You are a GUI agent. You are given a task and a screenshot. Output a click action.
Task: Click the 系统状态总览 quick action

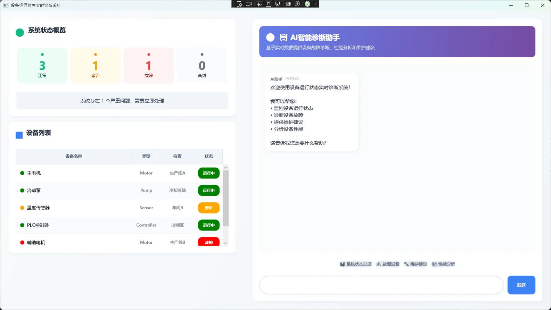pyautogui.click(x=355, y=264)
